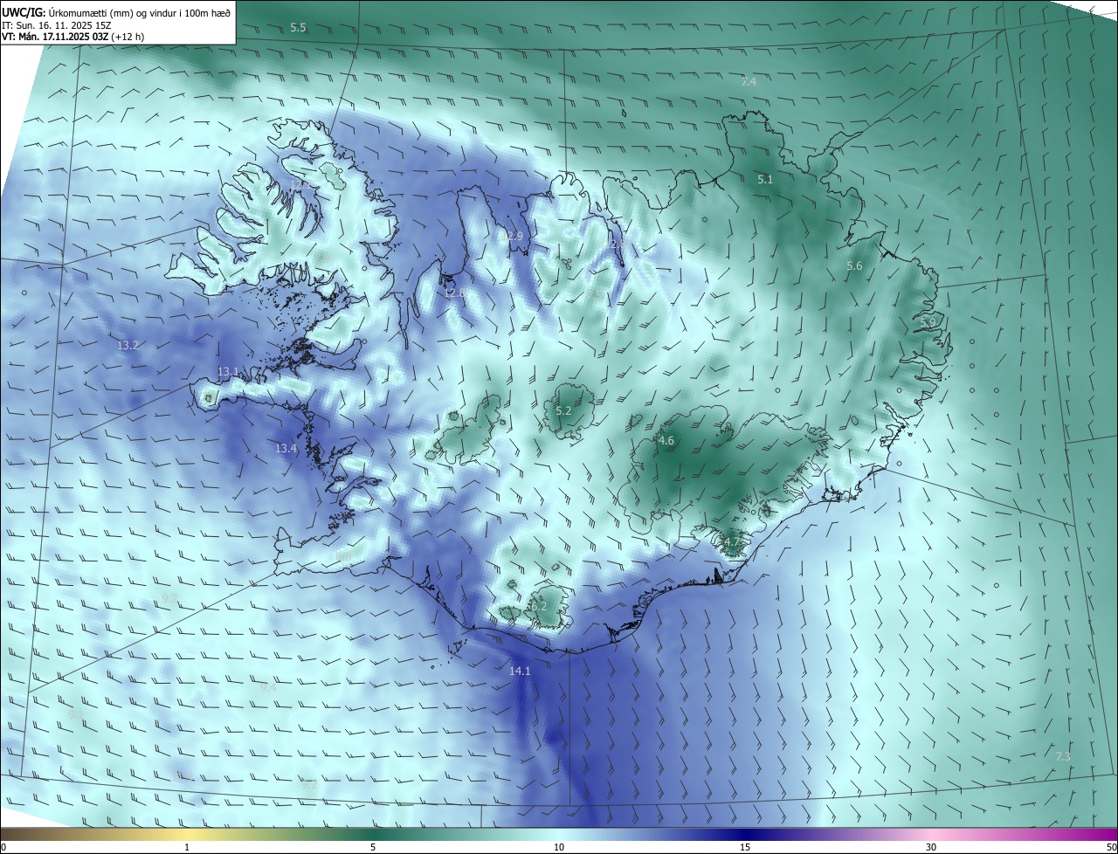1118x854 pixels.
Task: Click the 13.4 value label
Action: [x=286, y=448]
